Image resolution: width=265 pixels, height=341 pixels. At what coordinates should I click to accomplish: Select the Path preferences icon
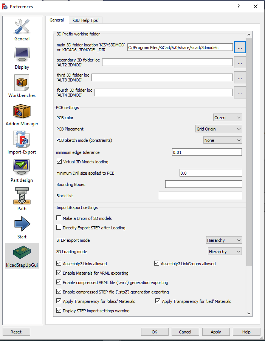point(22,199)
